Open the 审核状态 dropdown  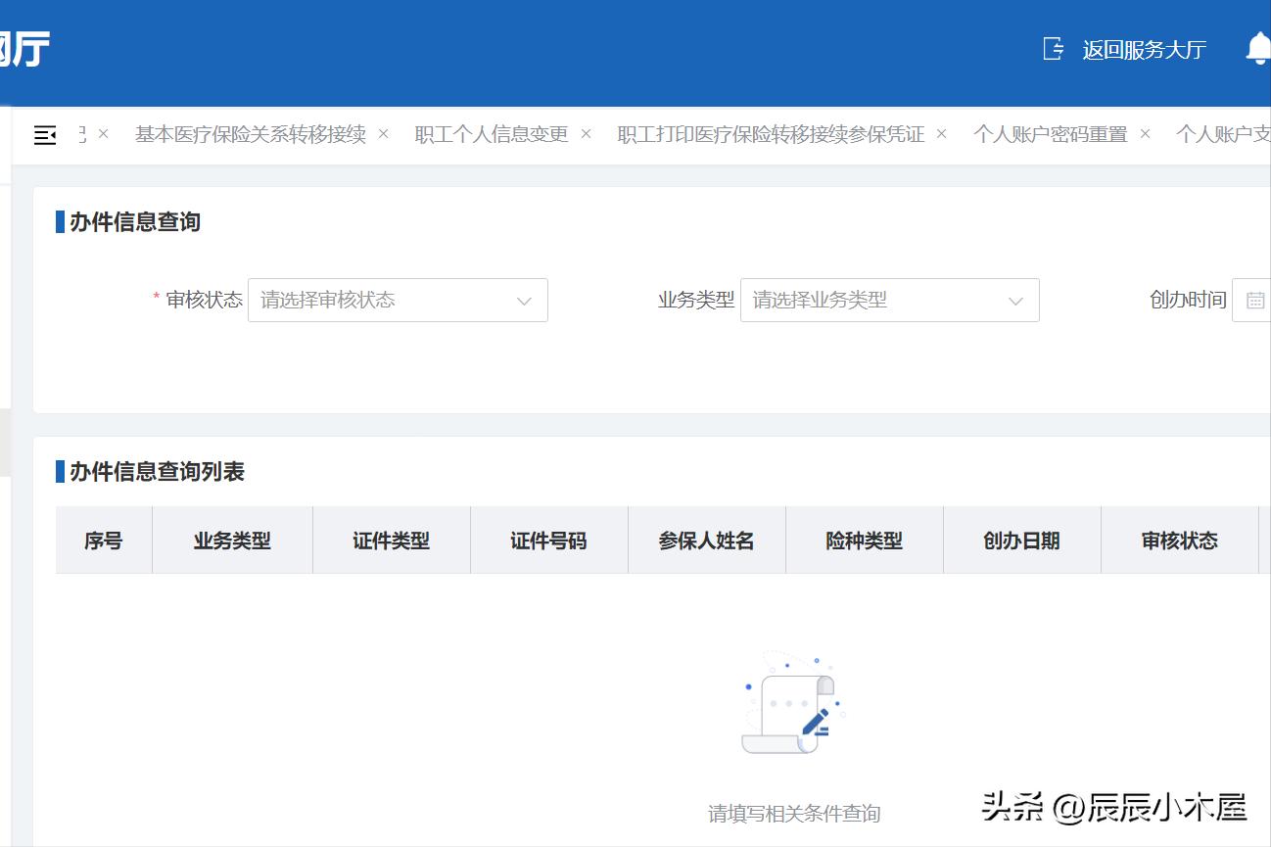398,300
